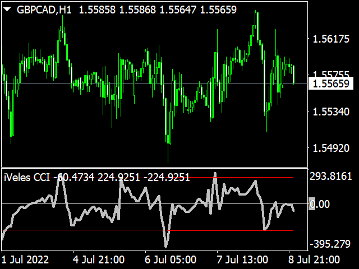Image resolution: width=359 pixels, height=269 pixels.
Task: Click the 1 Jul 2022 date label
Action: click(25, 260)
